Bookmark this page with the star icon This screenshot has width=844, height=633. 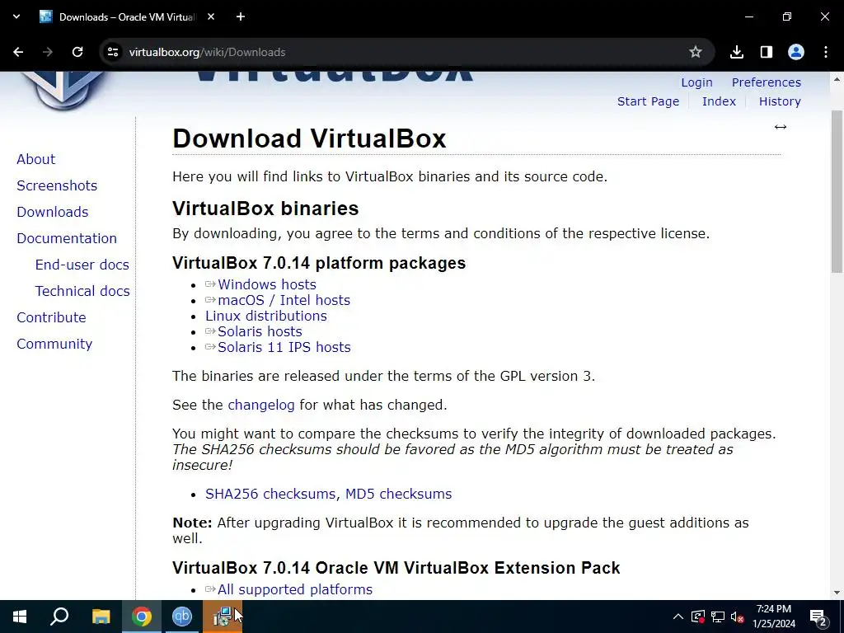click(696, 52)
